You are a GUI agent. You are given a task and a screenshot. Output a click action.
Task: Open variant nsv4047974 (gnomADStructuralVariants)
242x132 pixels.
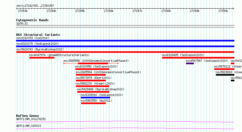59,55
